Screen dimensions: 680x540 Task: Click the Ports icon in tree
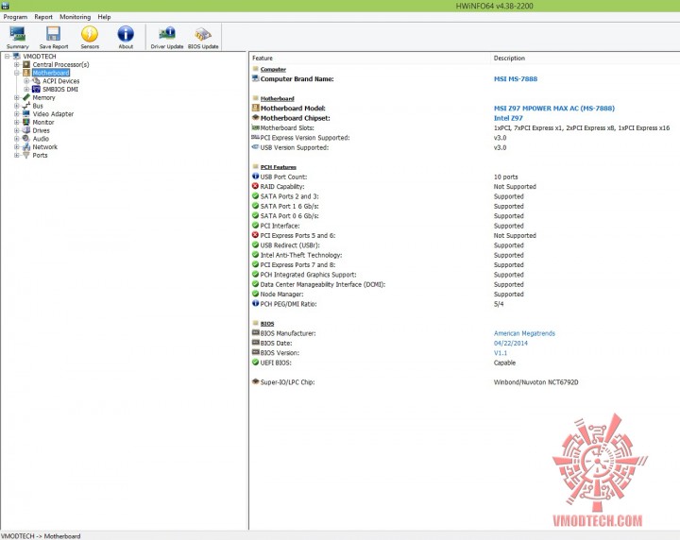point(26,155)
